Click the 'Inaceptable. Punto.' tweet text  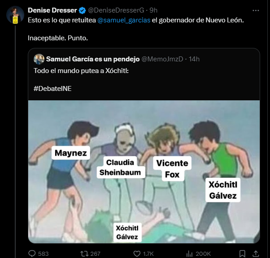58,38
